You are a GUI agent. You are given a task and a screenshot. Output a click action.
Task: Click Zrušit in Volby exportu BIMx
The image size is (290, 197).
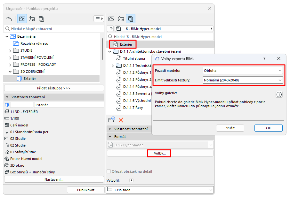click(x=230, y=128)
